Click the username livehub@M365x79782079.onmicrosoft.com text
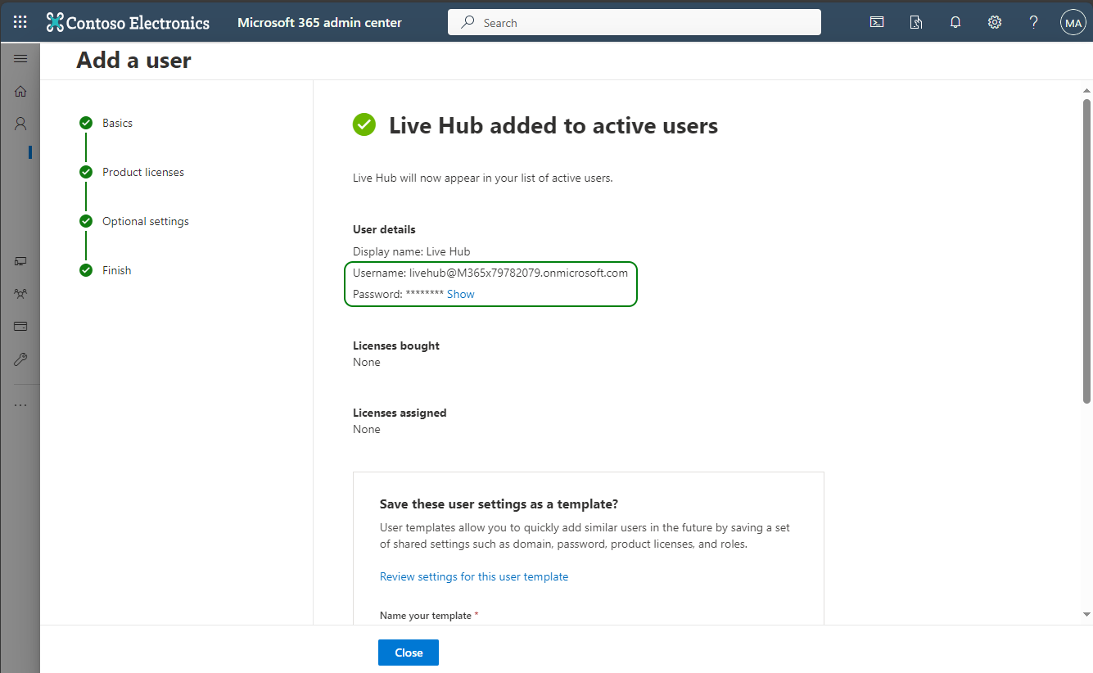 click(518, 273)
